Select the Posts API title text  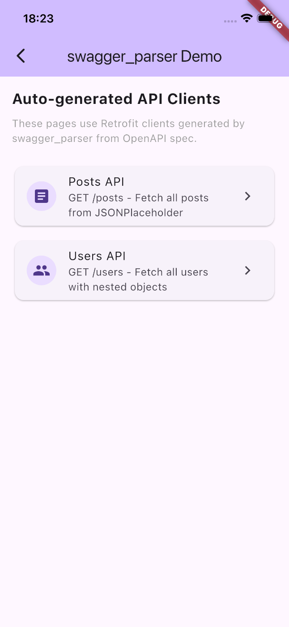tap(96, 182)
